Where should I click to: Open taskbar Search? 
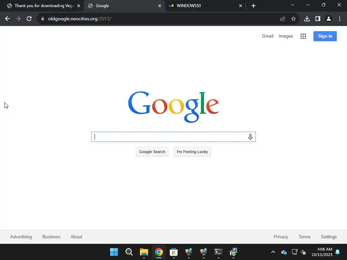pos(129,252)
